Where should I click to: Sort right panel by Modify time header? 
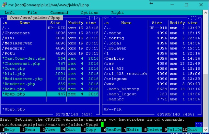pyautogui.click(x=184, y=23)
